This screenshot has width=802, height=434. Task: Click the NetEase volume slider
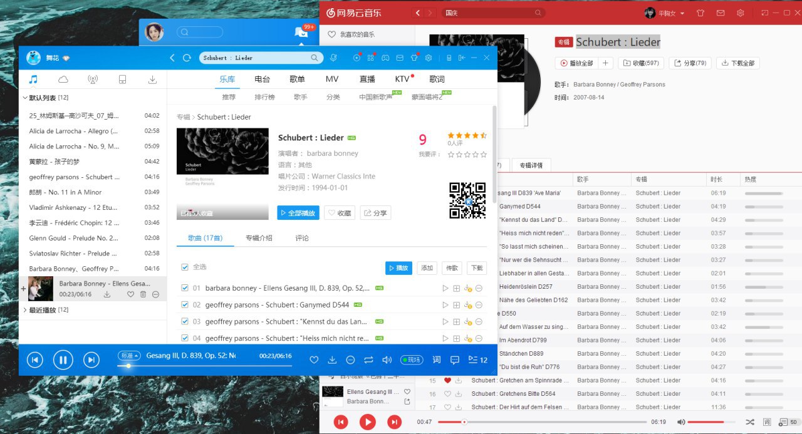click(710, 422)
